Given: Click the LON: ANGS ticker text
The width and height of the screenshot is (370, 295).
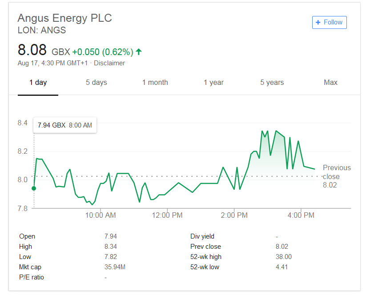Looking at the screenshot, I should [x=42, y=30].
